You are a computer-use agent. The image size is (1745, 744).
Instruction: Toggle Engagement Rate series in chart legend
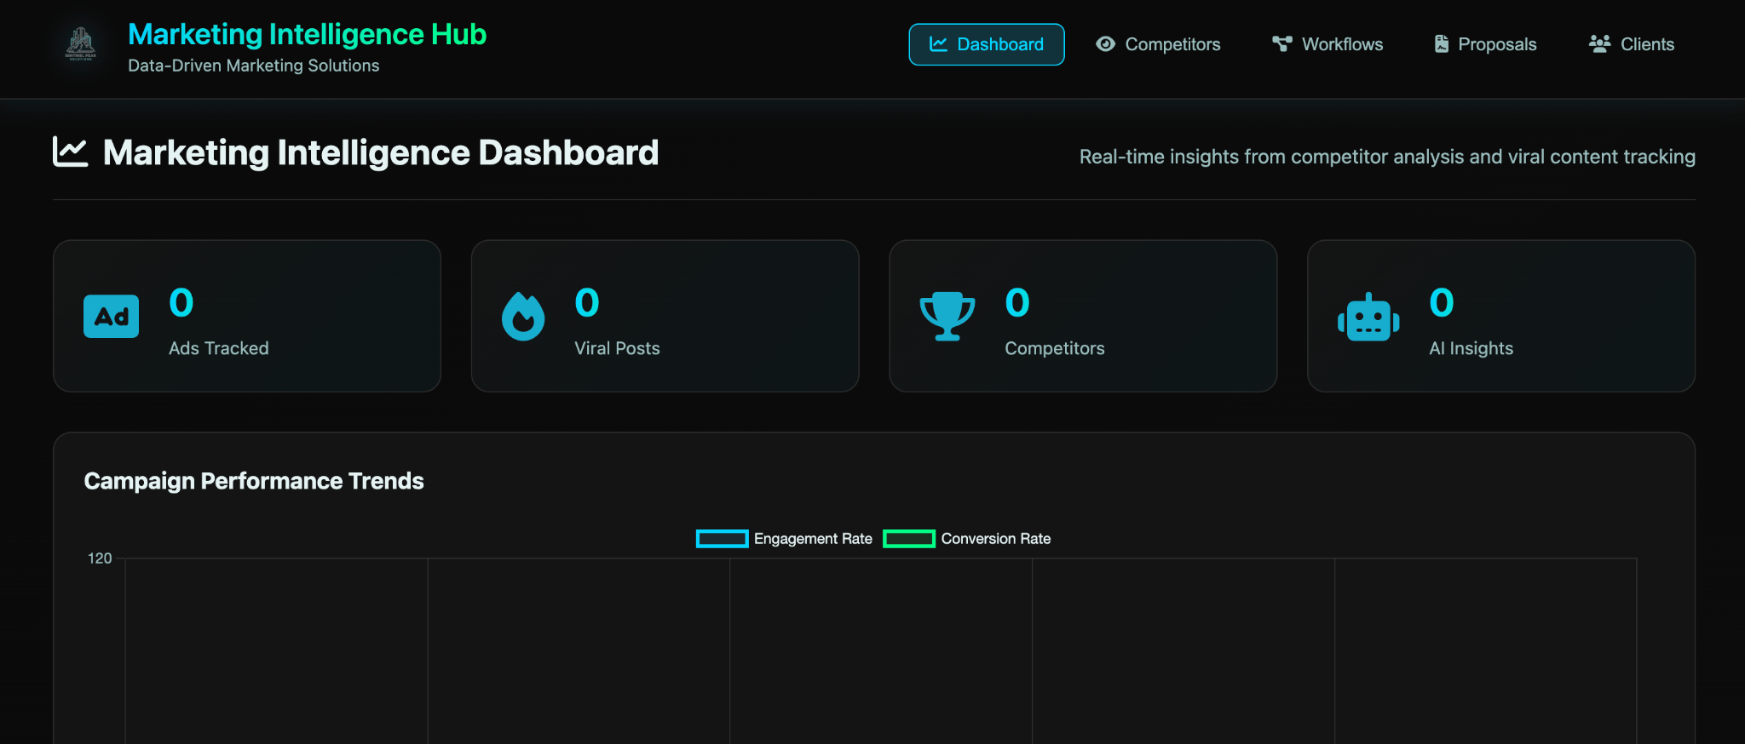pyautogui.click(x=812, y=539)
